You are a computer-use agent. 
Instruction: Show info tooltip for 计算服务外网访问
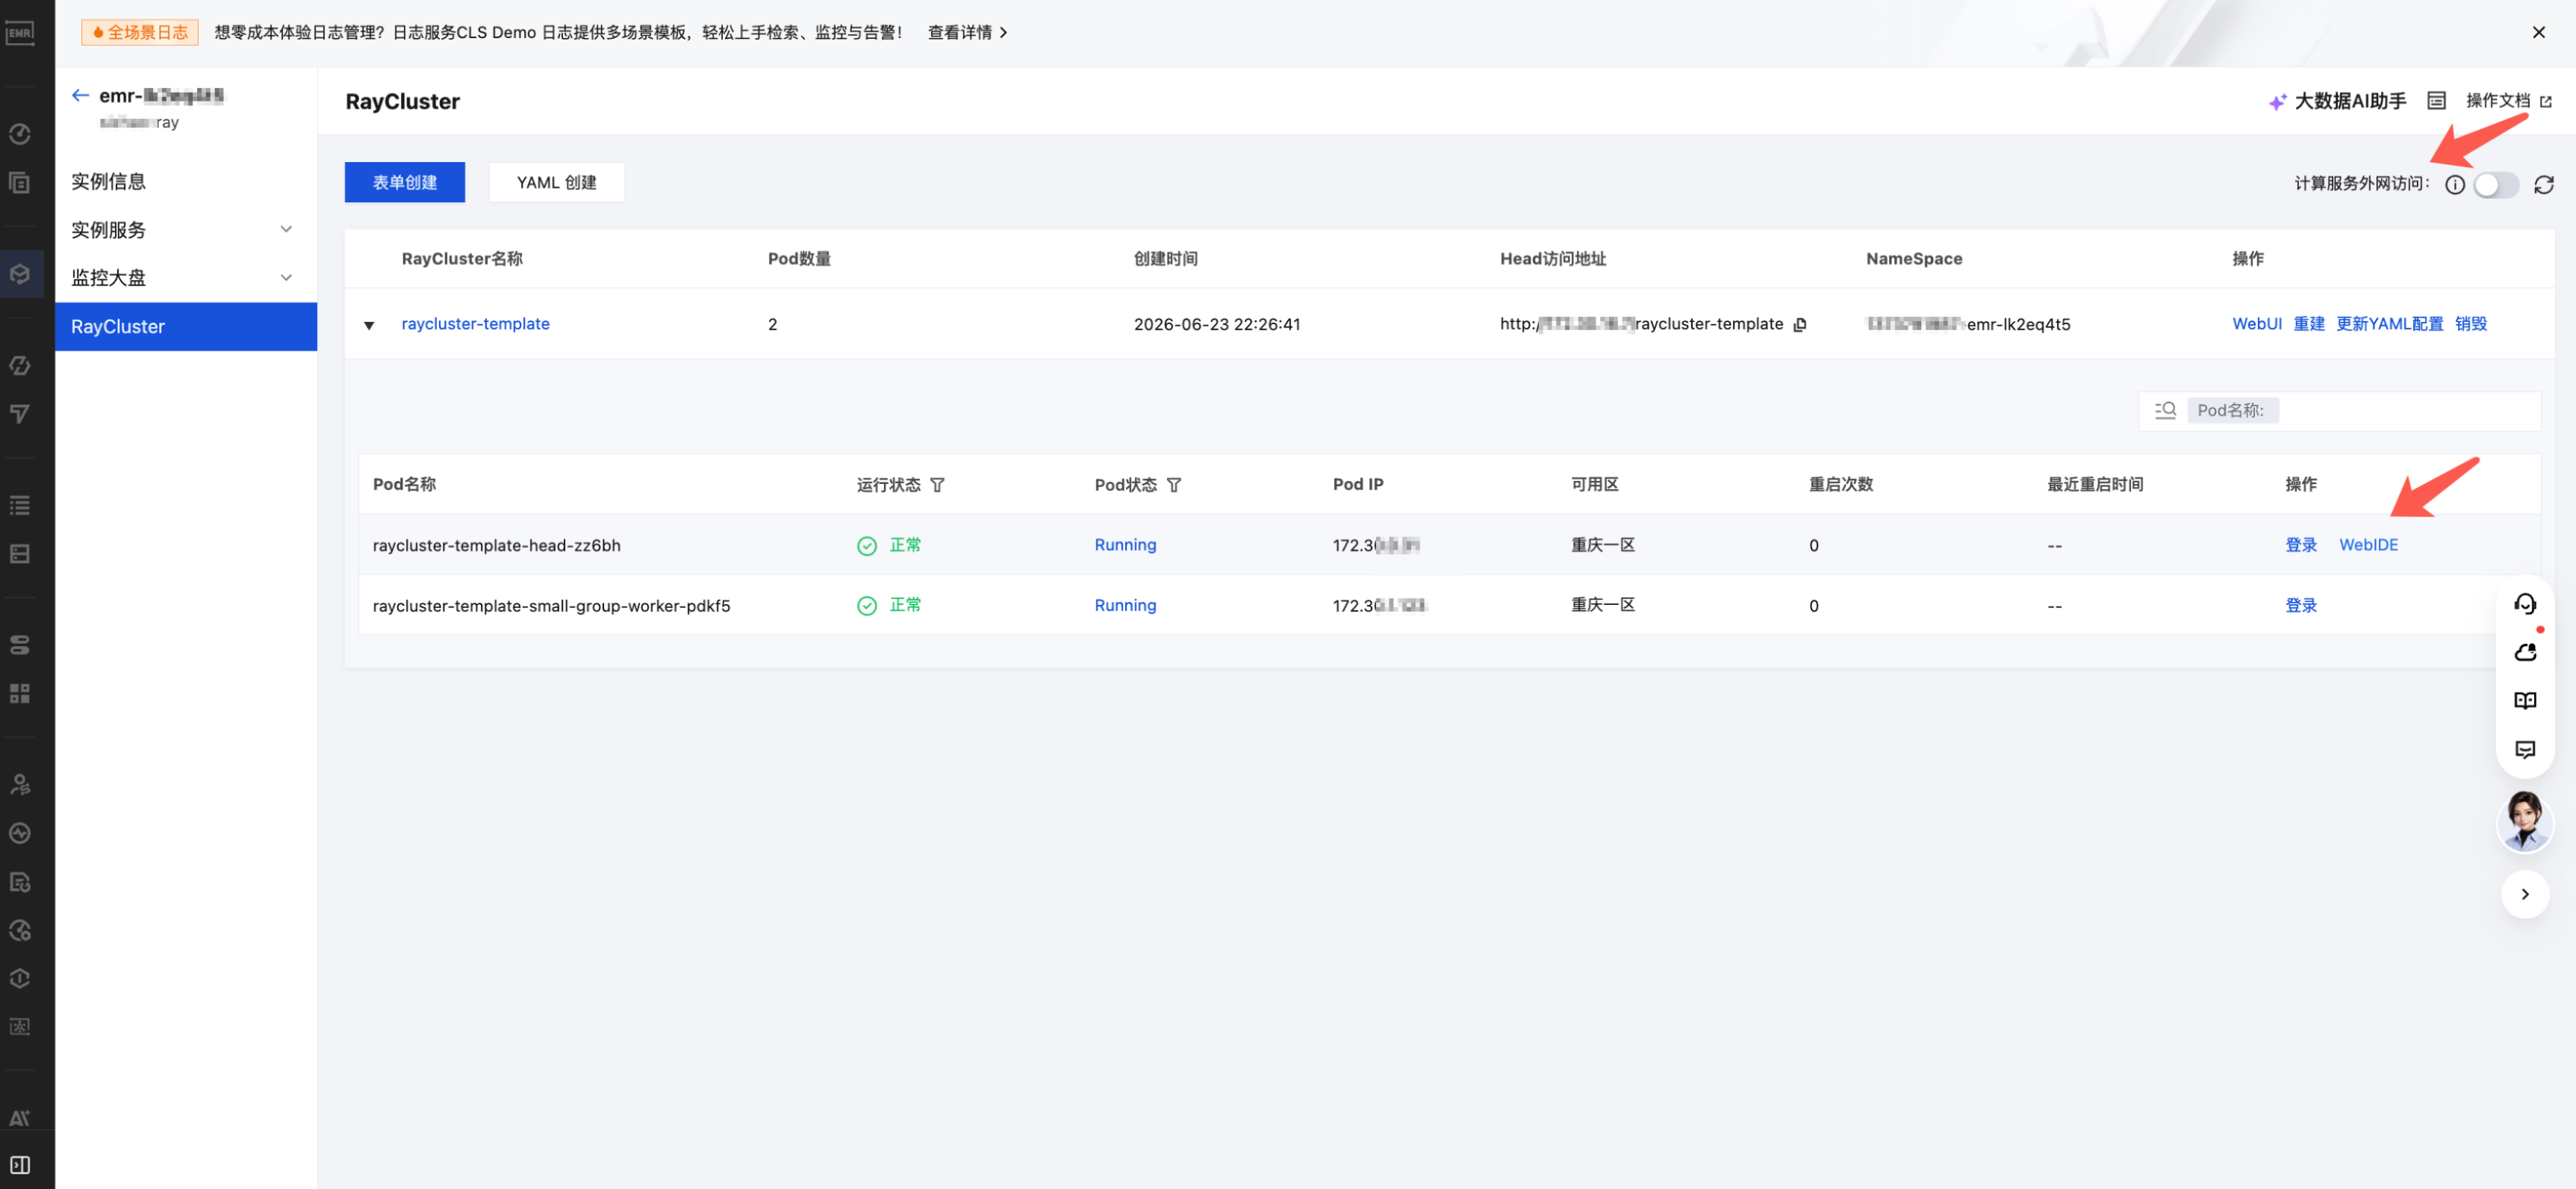2455,184
